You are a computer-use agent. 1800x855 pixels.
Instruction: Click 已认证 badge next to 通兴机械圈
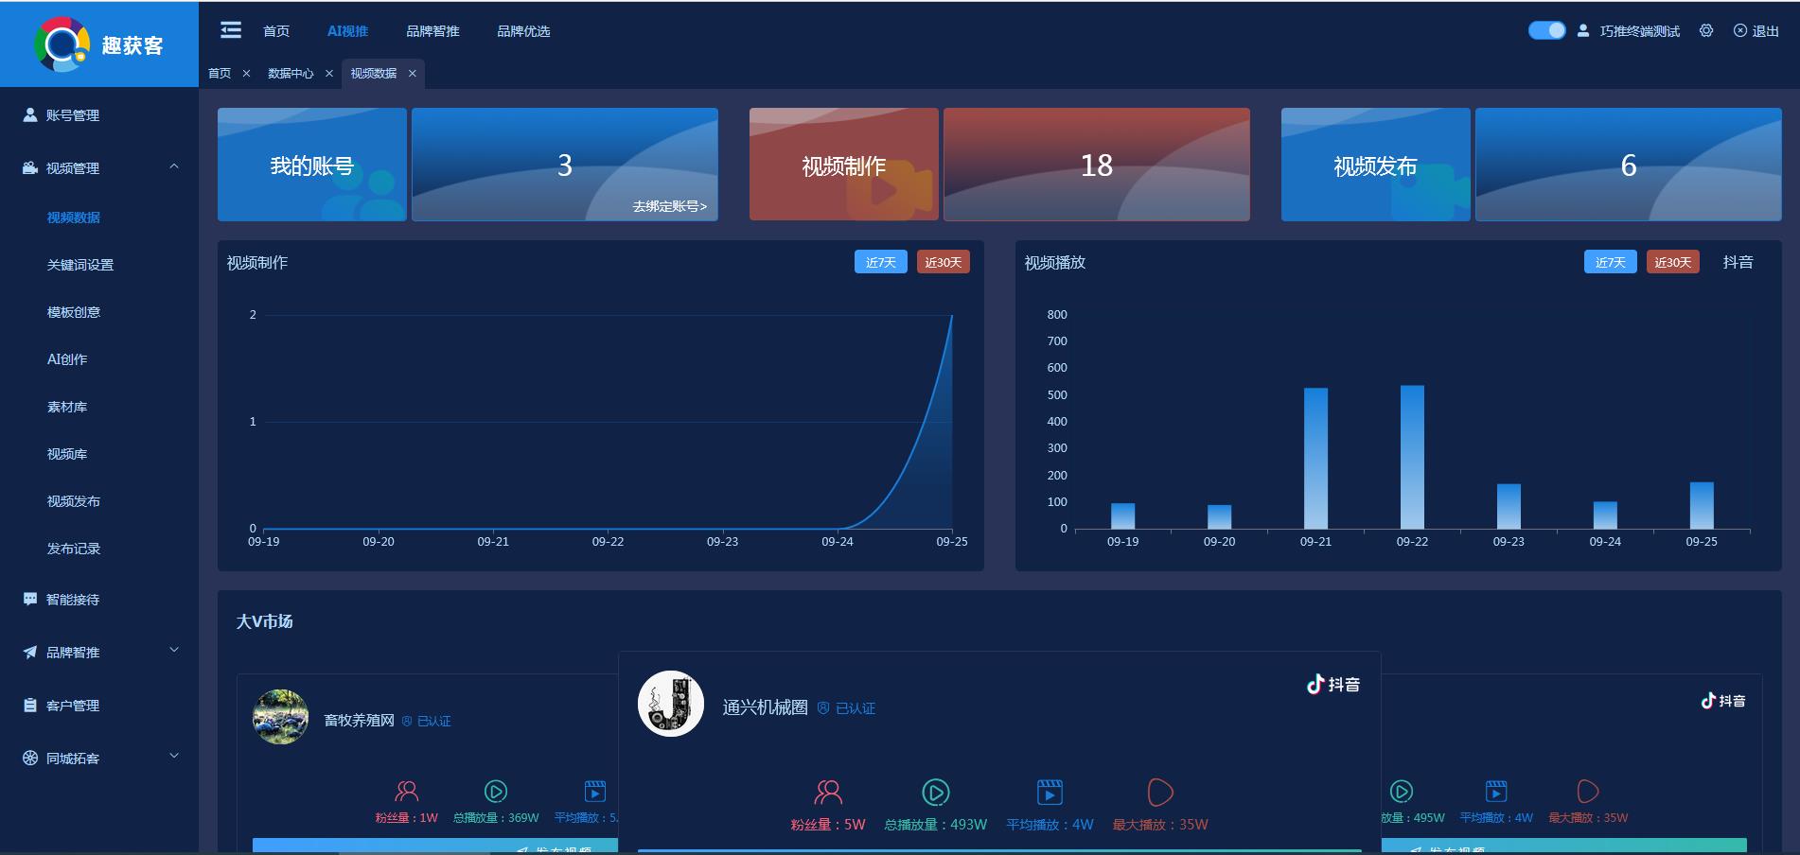tap(847, 708)
